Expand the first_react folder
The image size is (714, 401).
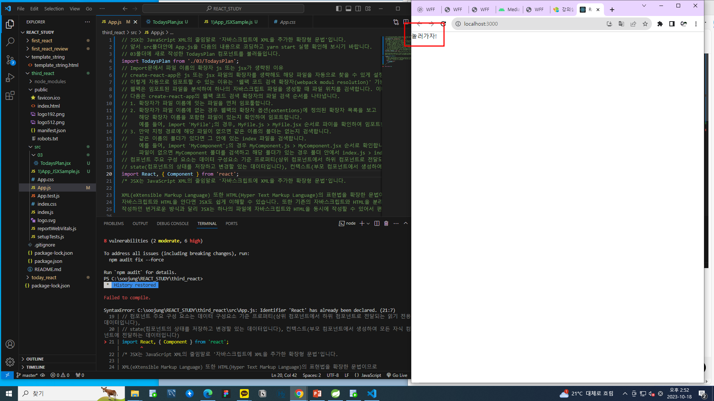tap(42, 40)
